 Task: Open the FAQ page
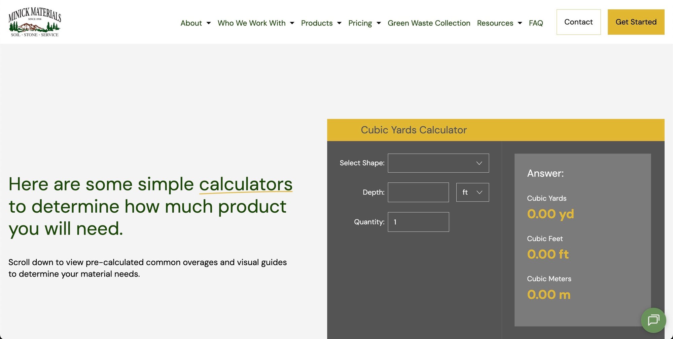536,23
